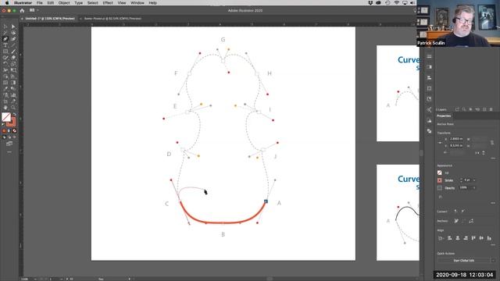Select the Selection tool arrow
Image resolution: width=500 pixels, height=281 pixels.
[5, 27]
